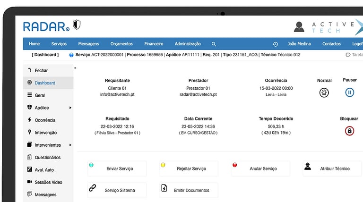Click the EM CURSO/GESTÃO status text
The image size is (363, 202).
pyautogui.click(x=198, y=133)
